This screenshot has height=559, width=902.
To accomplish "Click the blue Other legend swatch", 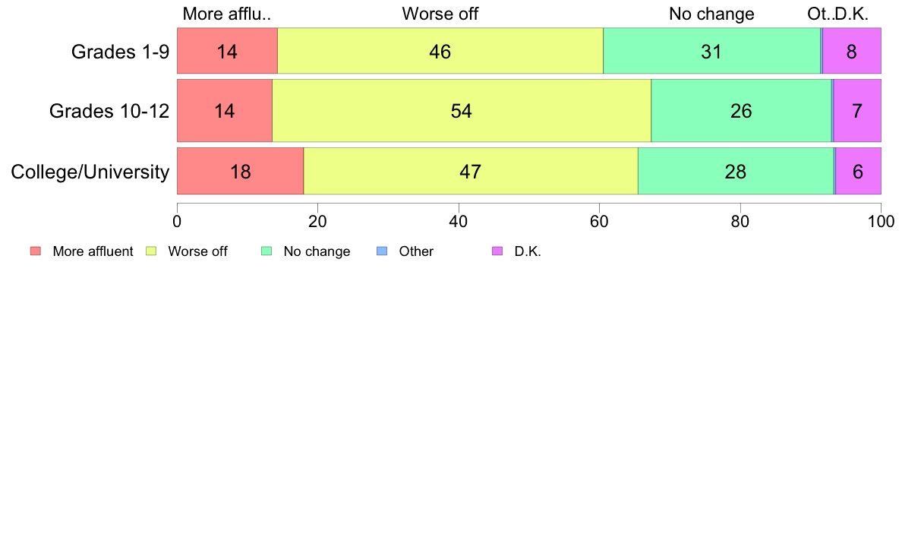I will click(x=382, y=251).
